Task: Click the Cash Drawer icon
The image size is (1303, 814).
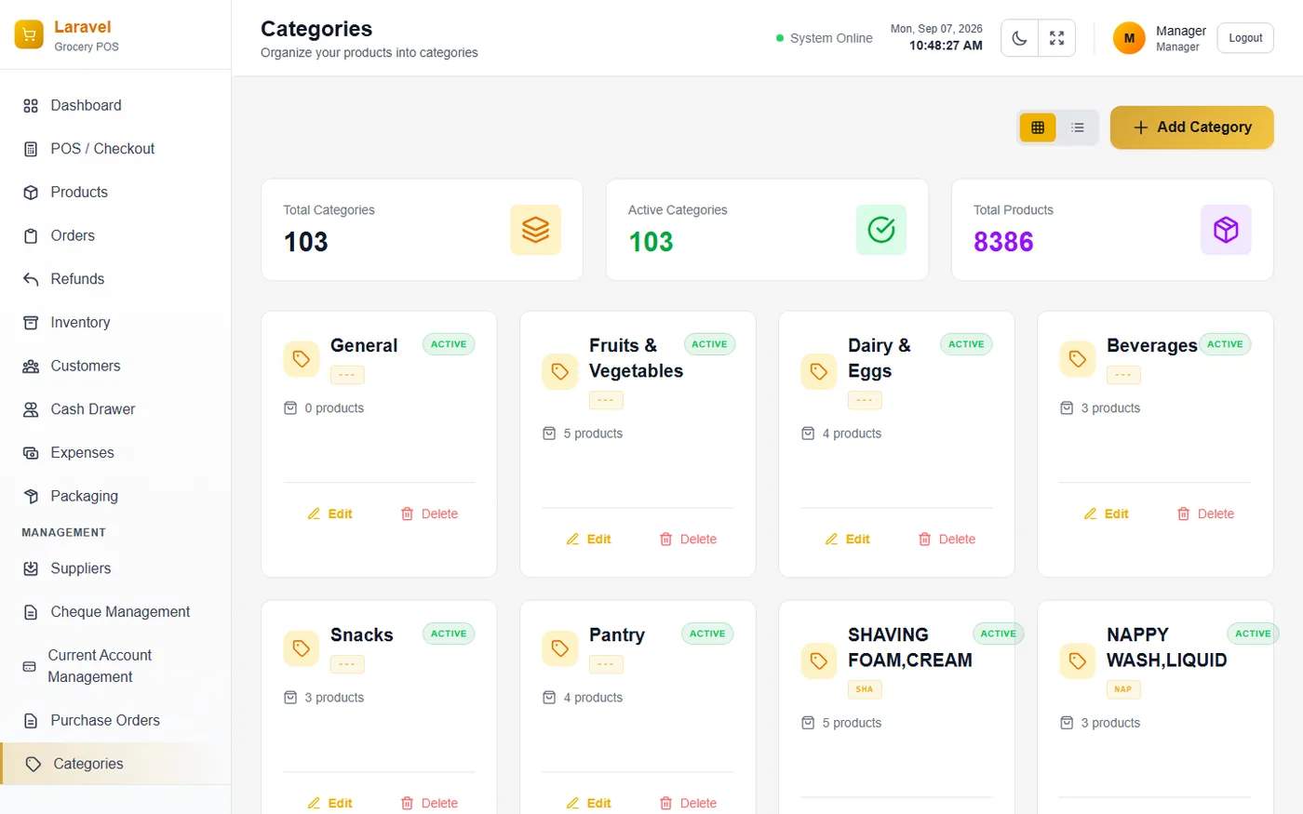Action: tap(31, 409)
